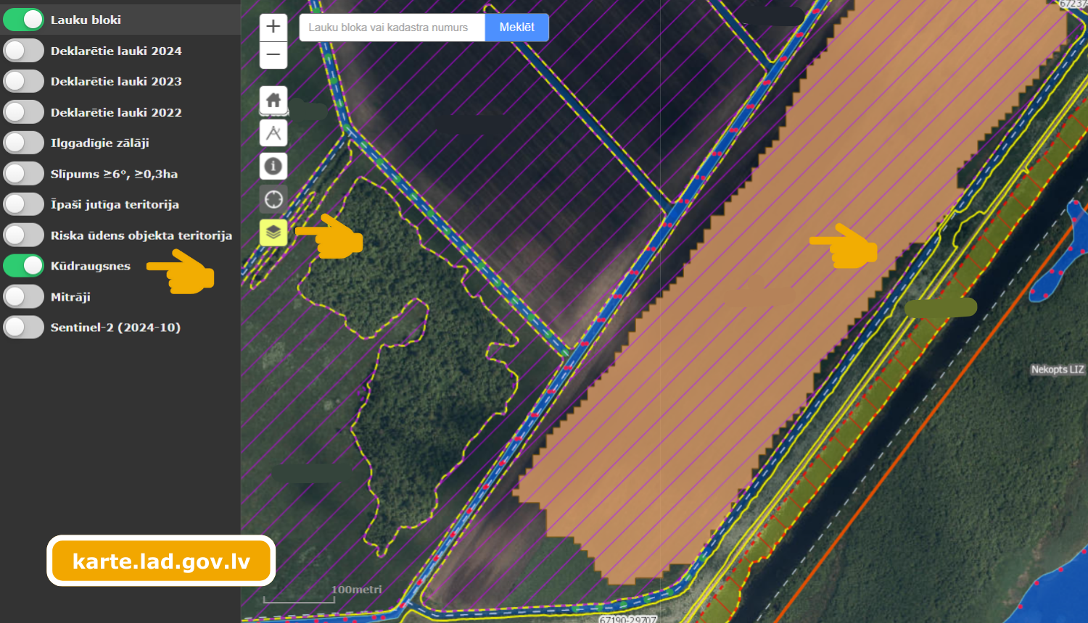Image resolution: width=1088 pixels, height=623 pixels.
Task: Turn on Deklarētie lauki 2023 layer
Action: coord(24,81)
